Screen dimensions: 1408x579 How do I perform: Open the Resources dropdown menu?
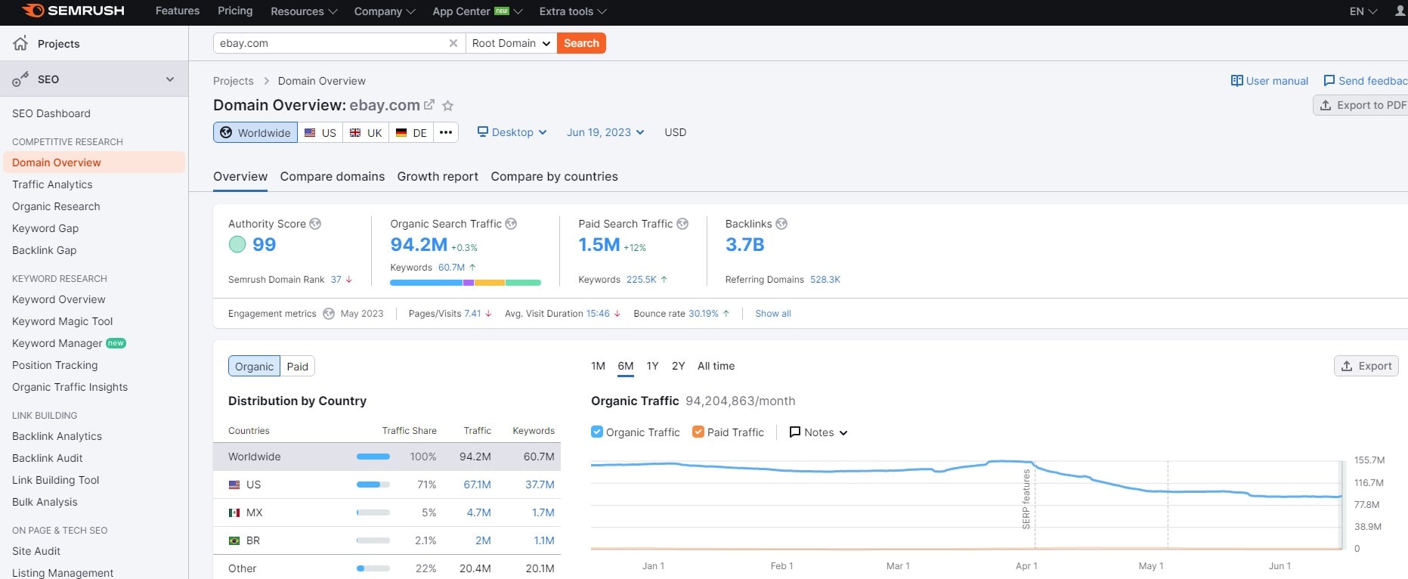[304, 11]
